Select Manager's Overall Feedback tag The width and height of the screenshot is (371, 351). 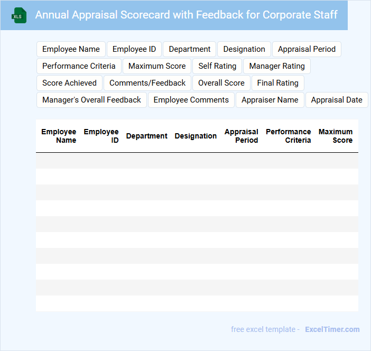click(91, 100)
